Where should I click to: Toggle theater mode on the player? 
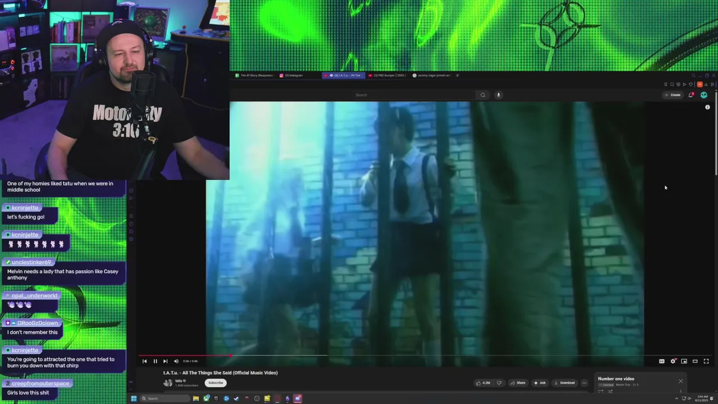point(695,361)
